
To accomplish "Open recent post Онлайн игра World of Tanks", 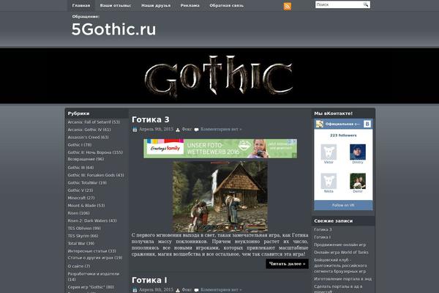I will 341,252.
